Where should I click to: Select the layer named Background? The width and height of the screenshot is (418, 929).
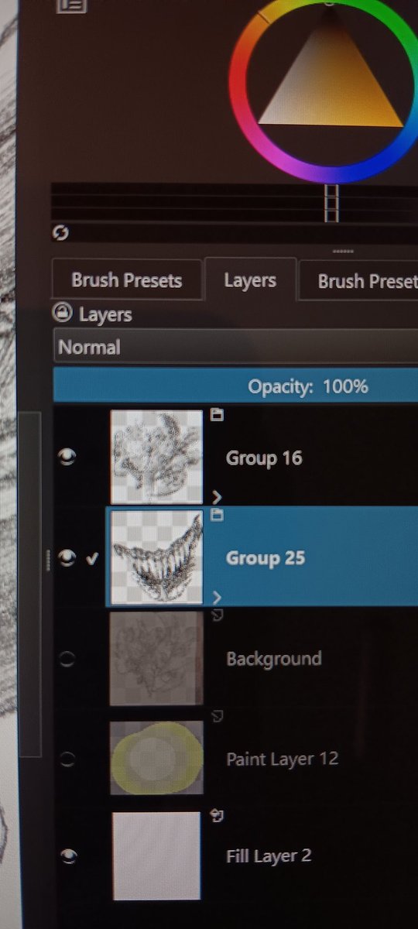pyautogui.click(x=273, y=659)
